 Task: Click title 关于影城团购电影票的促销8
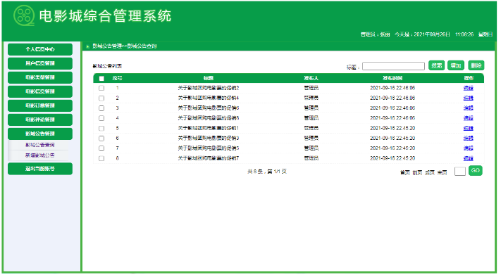click(209, 118)
